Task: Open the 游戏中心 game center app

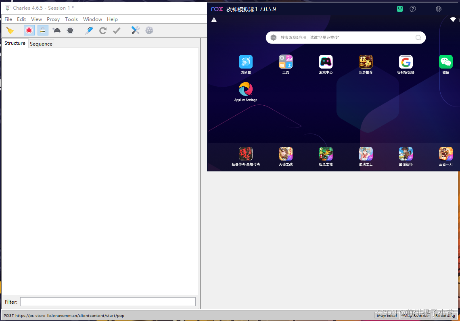Action: pos(326,65)
